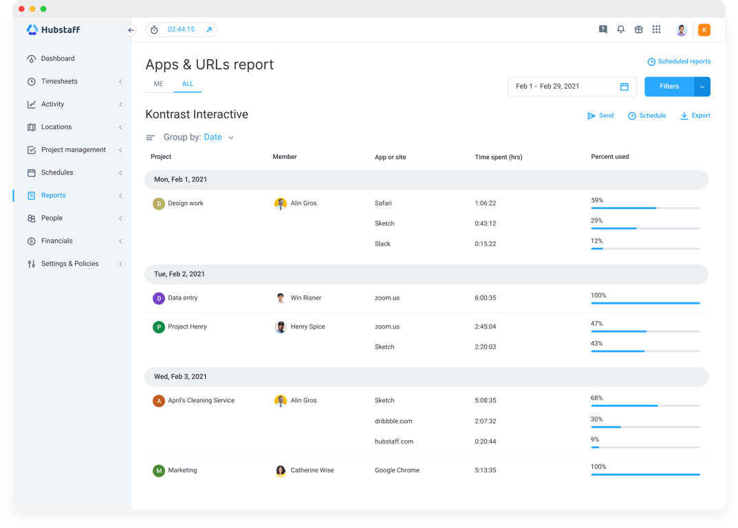Click the Export option
The image size is (738, 528).
(695, 115)
